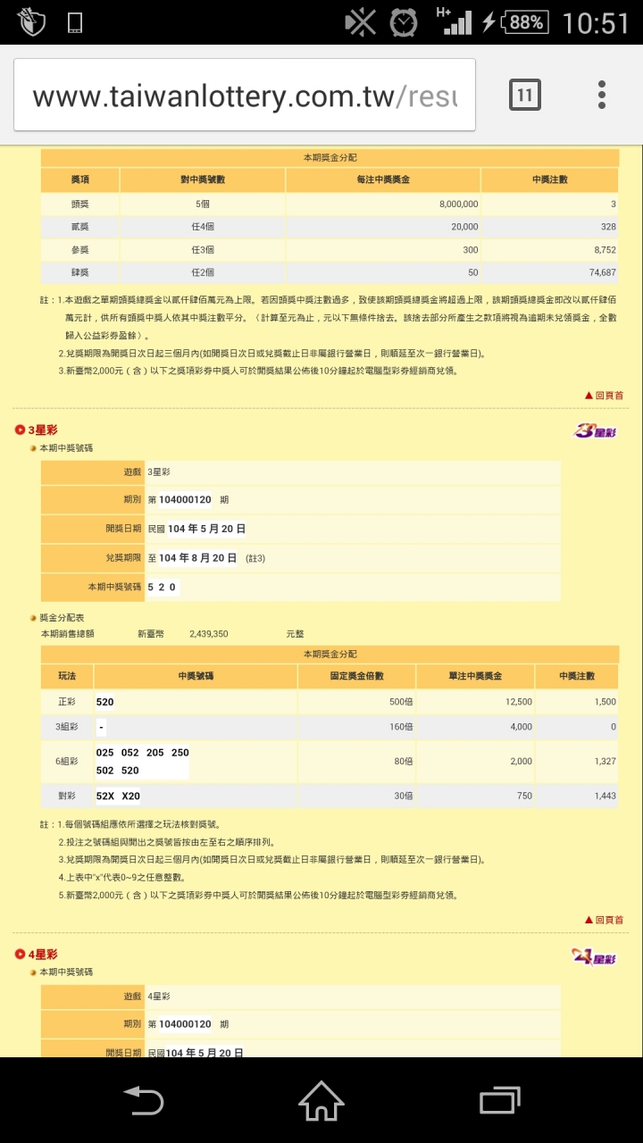Tap the 3星彩 section heading

click(43, 430)
